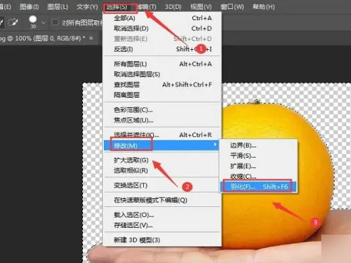Open the 视图(V) menu

tap(201, 7)
